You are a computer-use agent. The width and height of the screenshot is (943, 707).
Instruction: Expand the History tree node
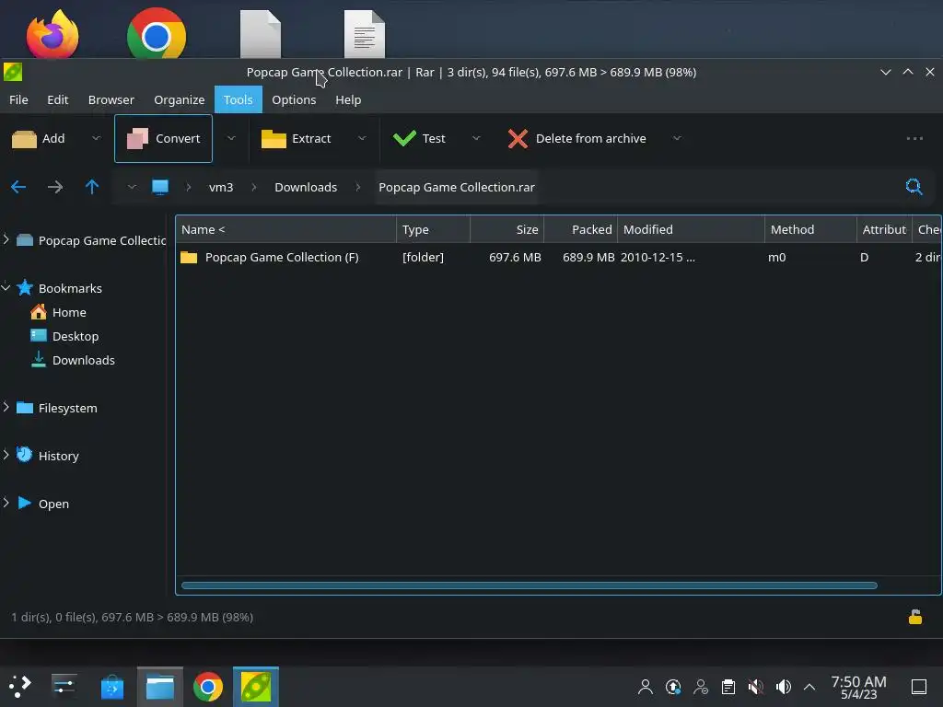coord(6,455)
